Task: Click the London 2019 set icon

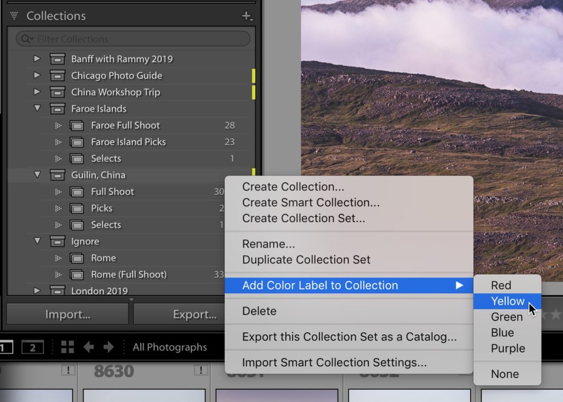Action: [57, 290]
